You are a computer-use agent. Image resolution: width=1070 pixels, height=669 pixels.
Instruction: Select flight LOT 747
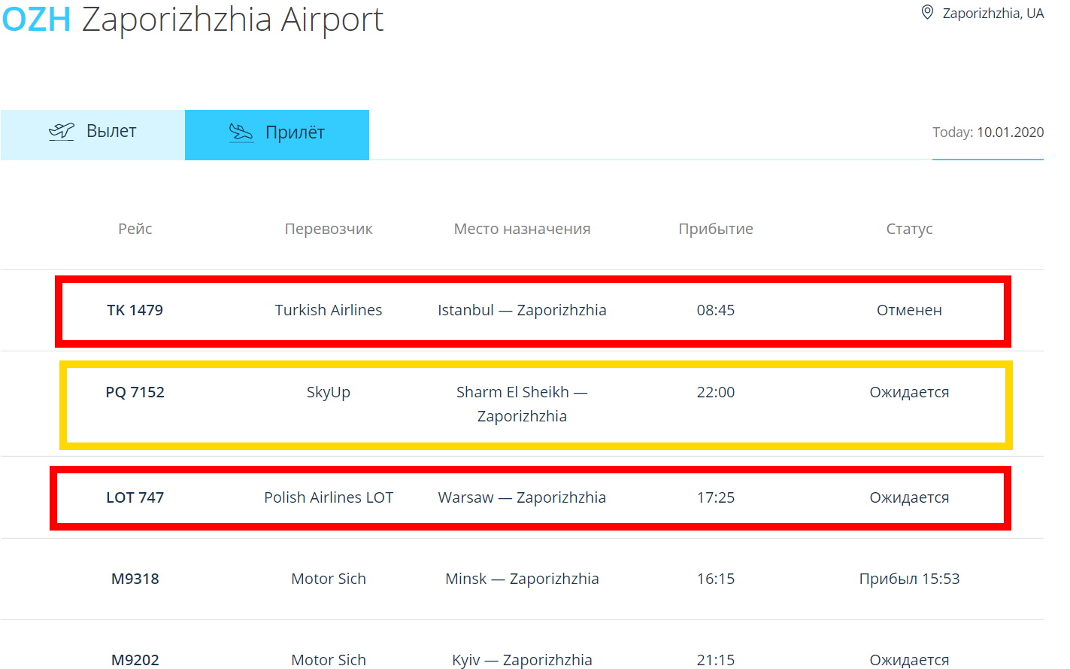tap(531, 497)
